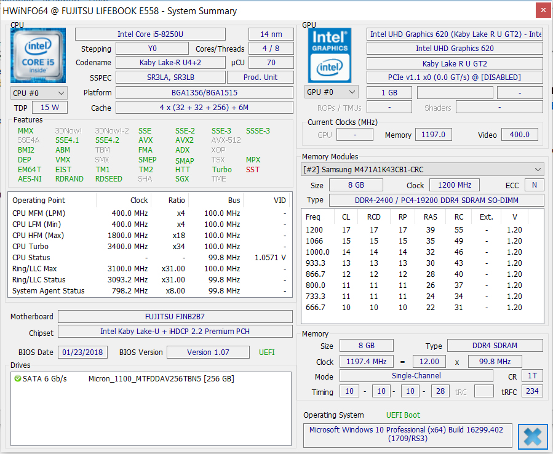Click the tRFC 234 field
The image size is (553, 454).
[532, 391]
